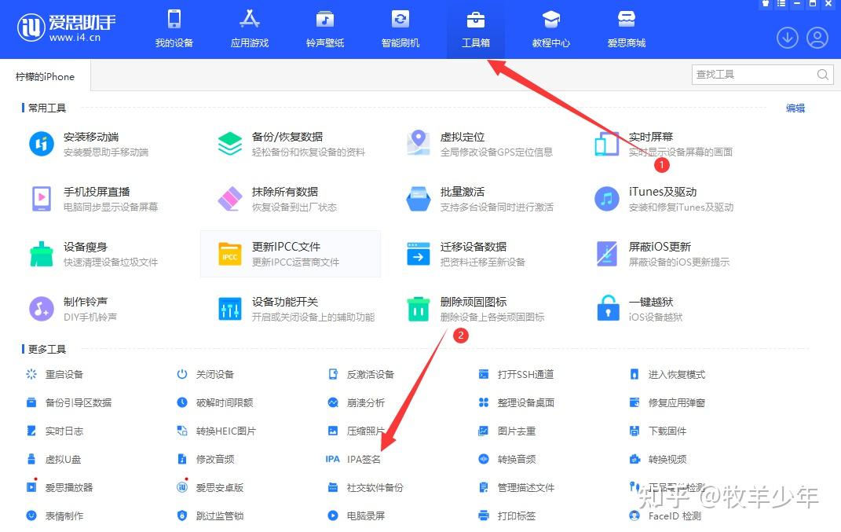Open 社交软件备份 tool
841x532 pixels.
[x=366, y=488]
